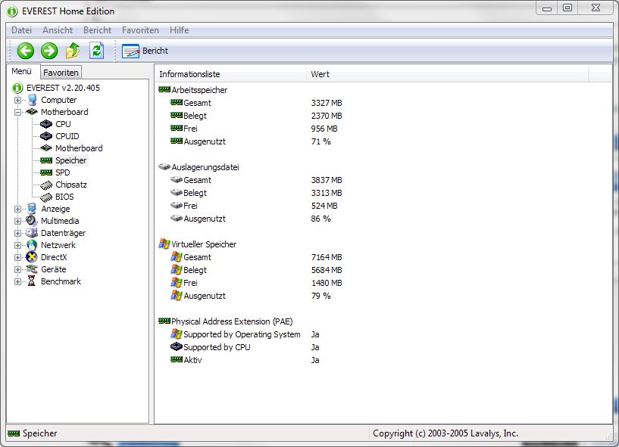
Task: Click the Speicher status bar entry
Action: click(33, 433)
